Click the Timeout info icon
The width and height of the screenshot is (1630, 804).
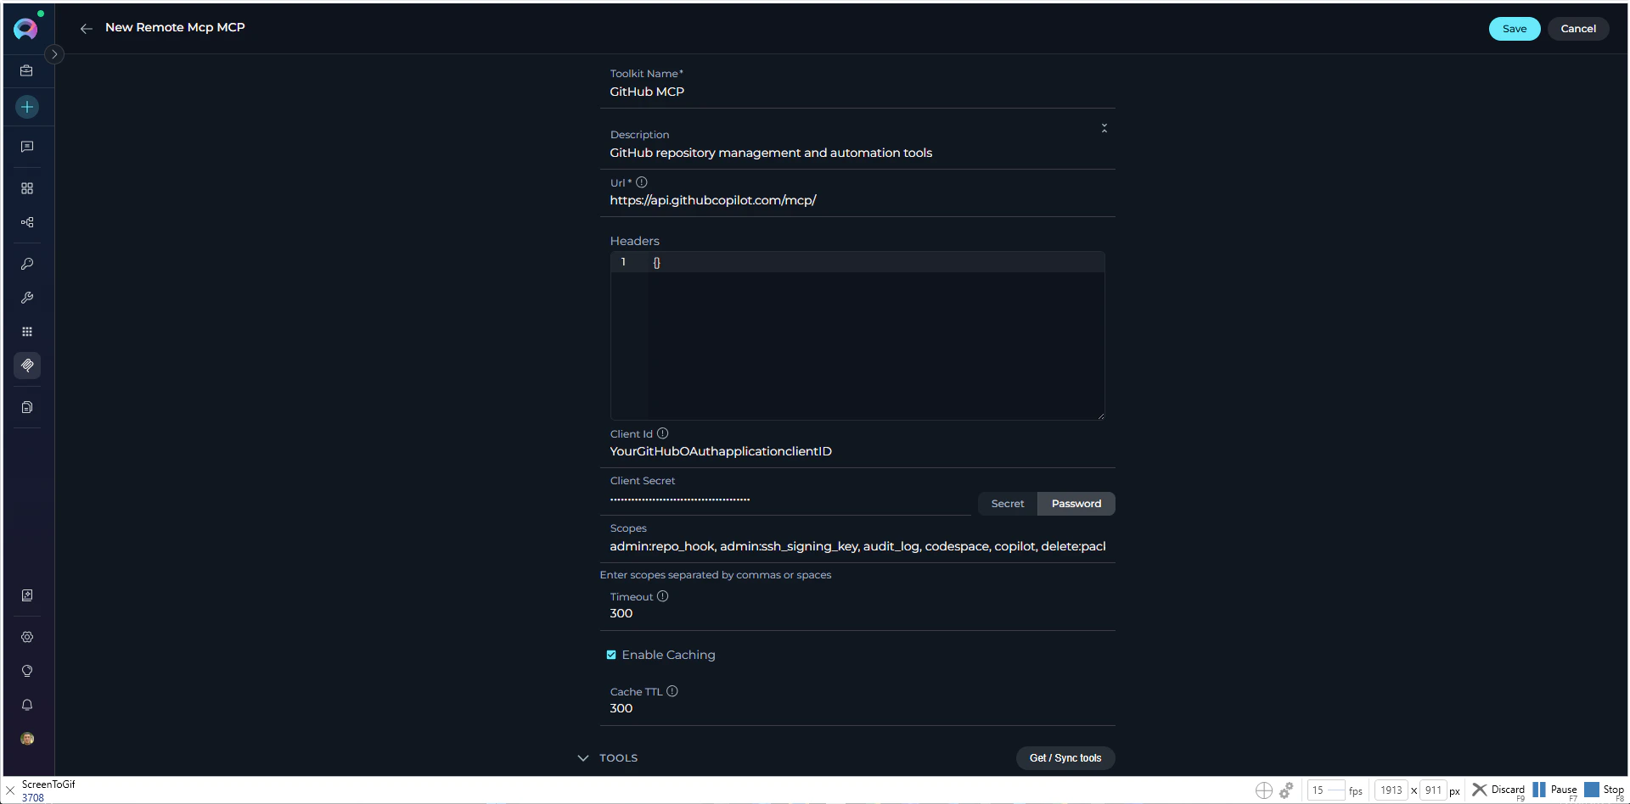tap(662, 596)
